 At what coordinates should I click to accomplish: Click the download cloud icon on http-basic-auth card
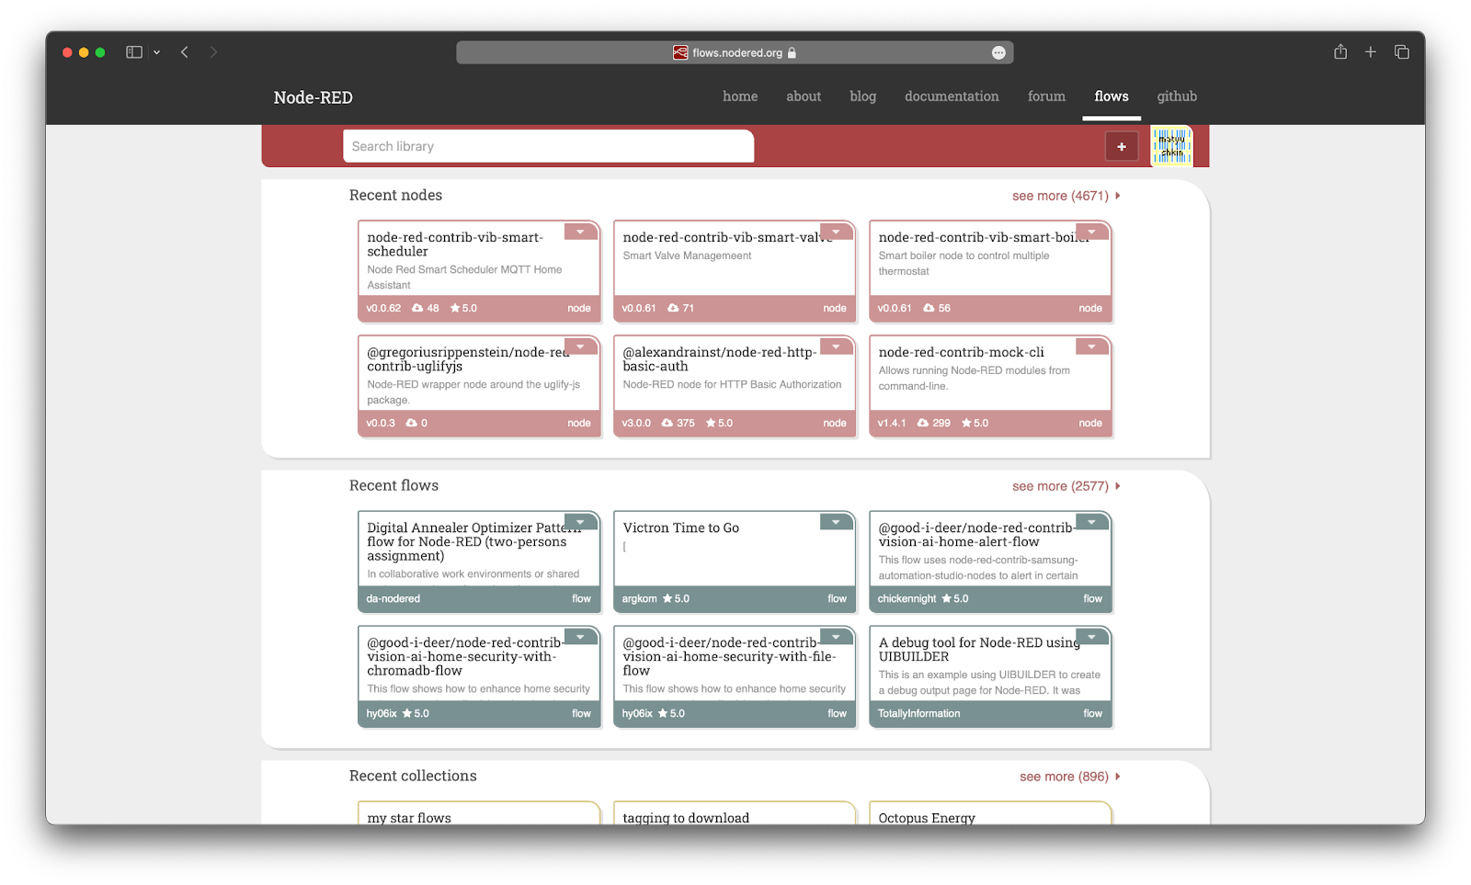tap(667, 423)
